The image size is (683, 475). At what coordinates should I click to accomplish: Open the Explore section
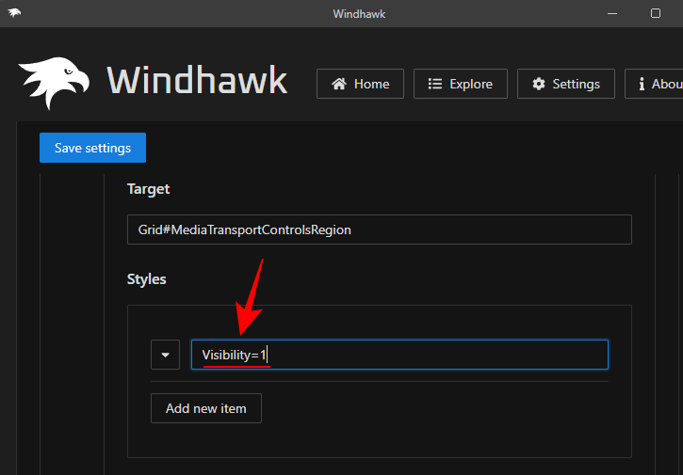(461, 84)
